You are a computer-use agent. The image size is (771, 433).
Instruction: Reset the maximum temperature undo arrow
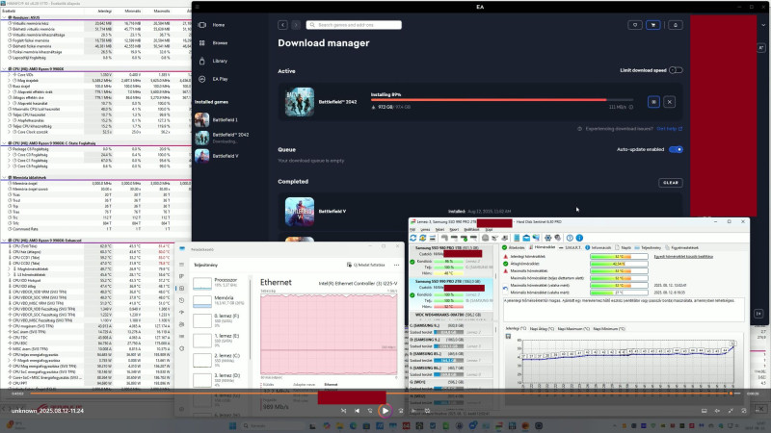point(505,289)
